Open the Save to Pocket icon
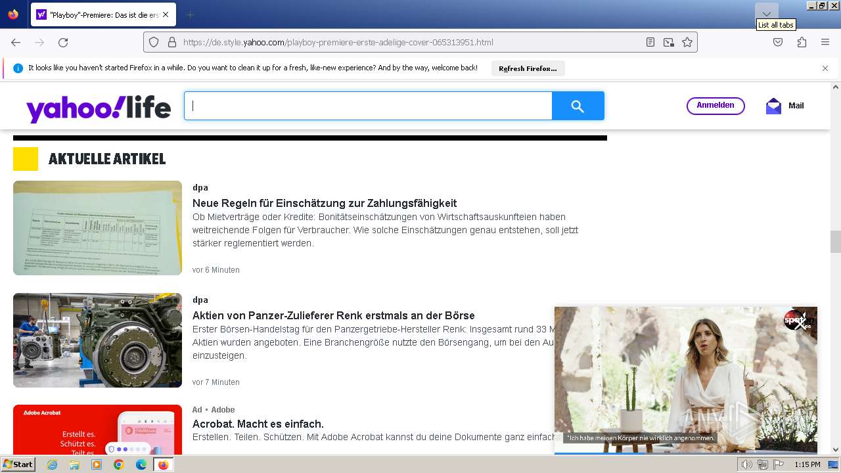Viewport: 841px width, 473px height. pos(778,42)
